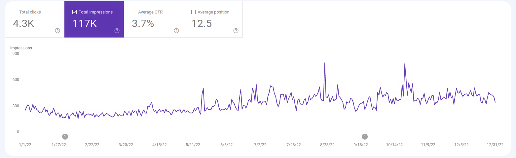This screenshot has width=516, height=158.
Task: Click the chart's highest peak near 8/23/22
Action: click(x=325, y=63)
